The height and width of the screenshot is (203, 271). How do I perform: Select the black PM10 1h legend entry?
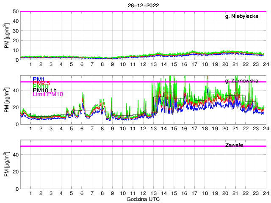[45, 90]
